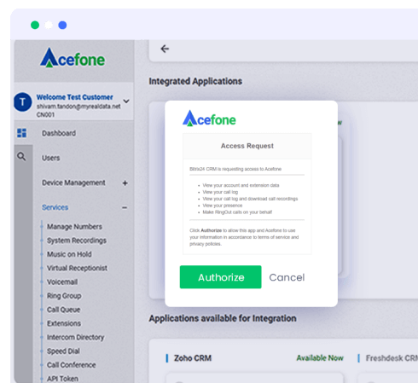Image resolution: width=418 pixels, height=383 pixels.
Task: Click Available Now next to Zoho CRM
Action: tap(320, 358)
